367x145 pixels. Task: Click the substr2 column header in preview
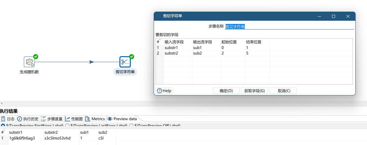click(61, 132)
